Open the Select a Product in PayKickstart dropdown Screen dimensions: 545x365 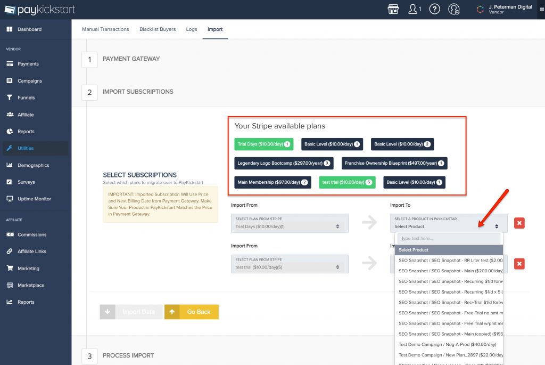[x=449, y=223]
